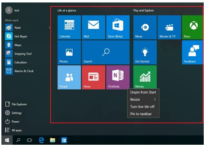Launch the Xbox tile

pos(192,27)
